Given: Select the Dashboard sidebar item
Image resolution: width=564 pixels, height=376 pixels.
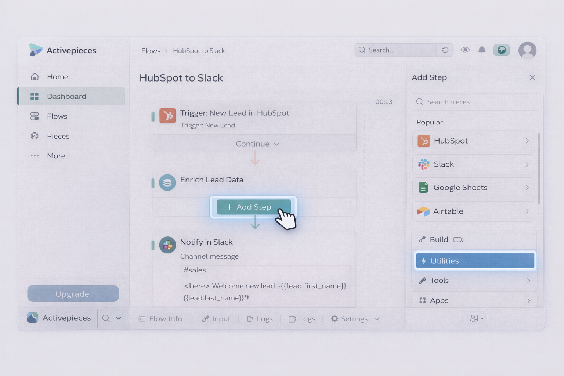Looking at the screenshot, I should [71, 96].
